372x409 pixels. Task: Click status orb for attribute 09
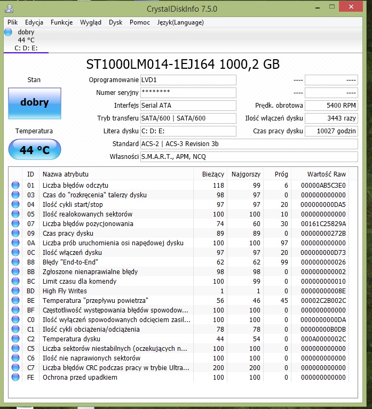coord(15,233)
